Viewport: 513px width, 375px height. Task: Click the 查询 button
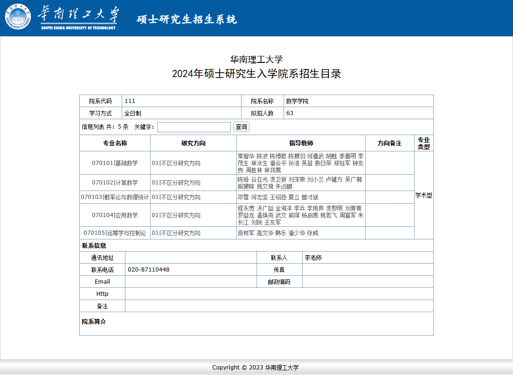[241, 127]
